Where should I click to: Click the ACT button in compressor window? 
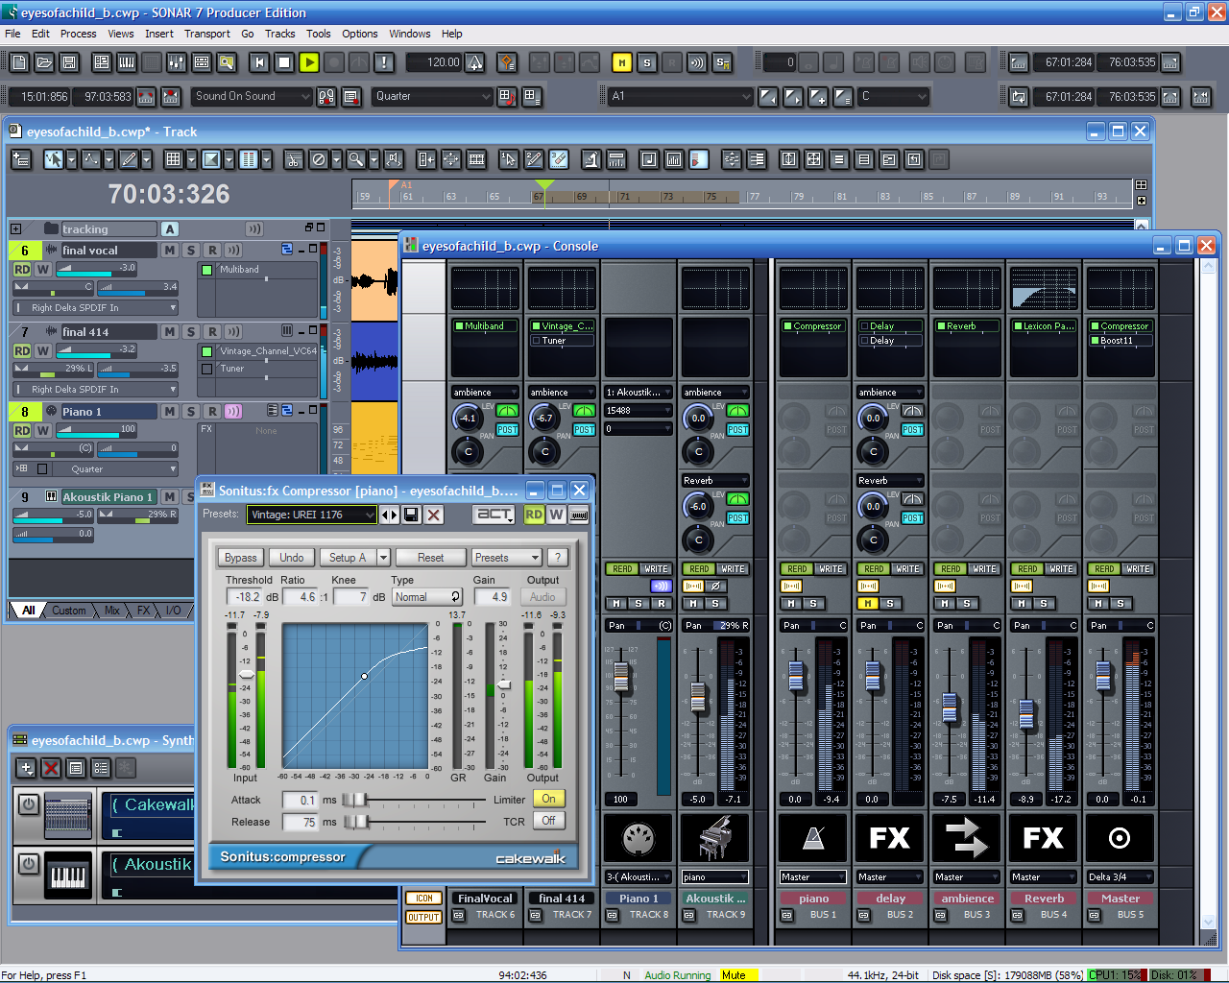tap(495, 515)
